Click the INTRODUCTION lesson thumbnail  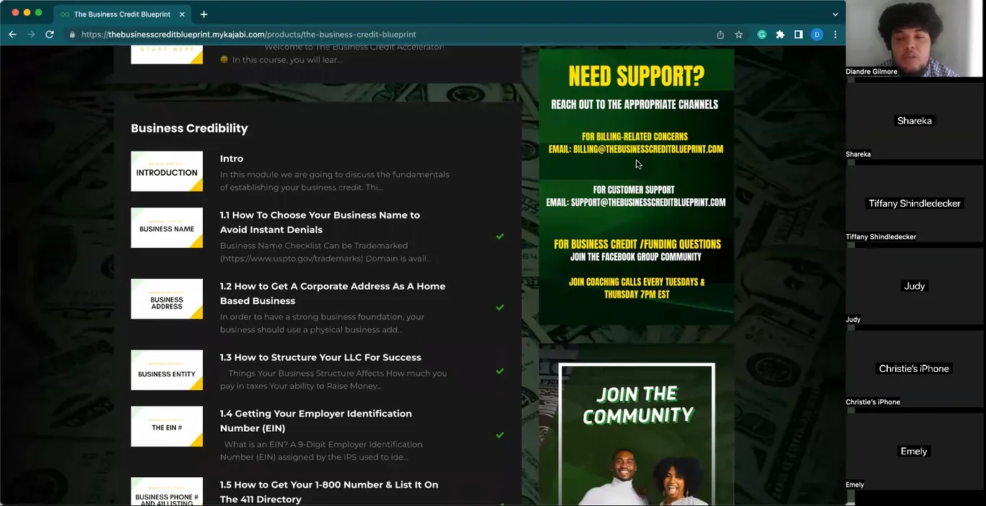click(x=167, y=172)
